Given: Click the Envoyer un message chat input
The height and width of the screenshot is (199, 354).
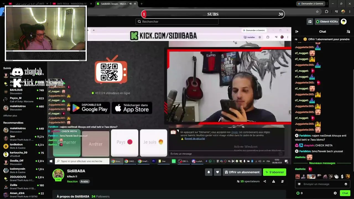Looking at the screenshot, I should [322, 184].
